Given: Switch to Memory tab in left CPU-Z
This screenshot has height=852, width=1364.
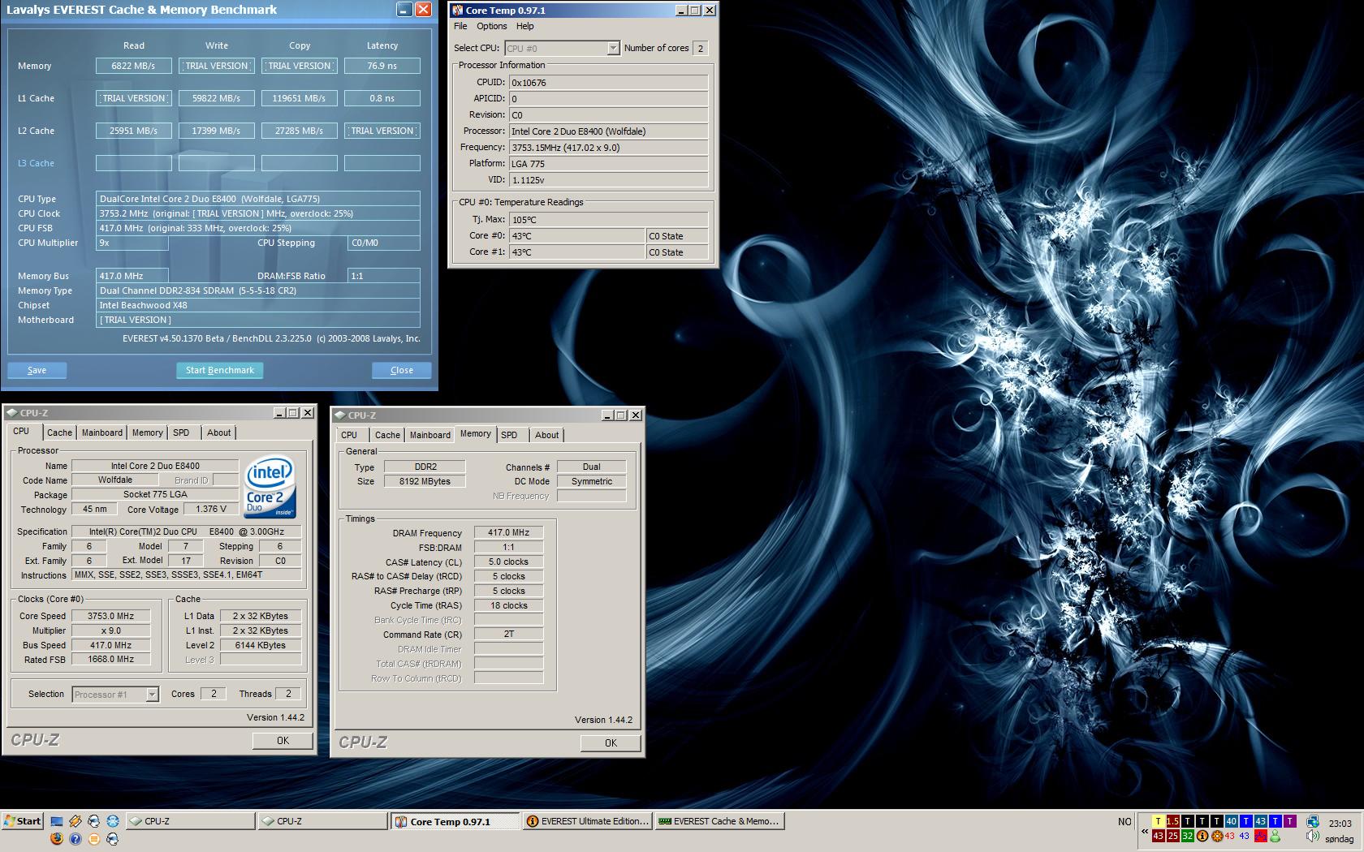Looking at the screenshot, I should tap(148, 433).
